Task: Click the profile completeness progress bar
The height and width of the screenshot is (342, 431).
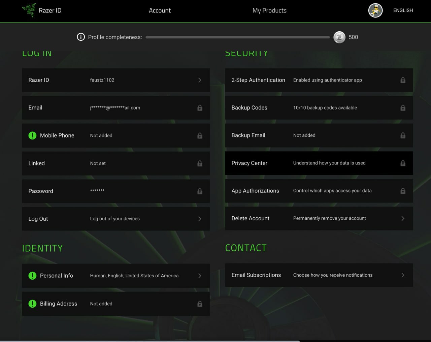Action: [238, 37]
